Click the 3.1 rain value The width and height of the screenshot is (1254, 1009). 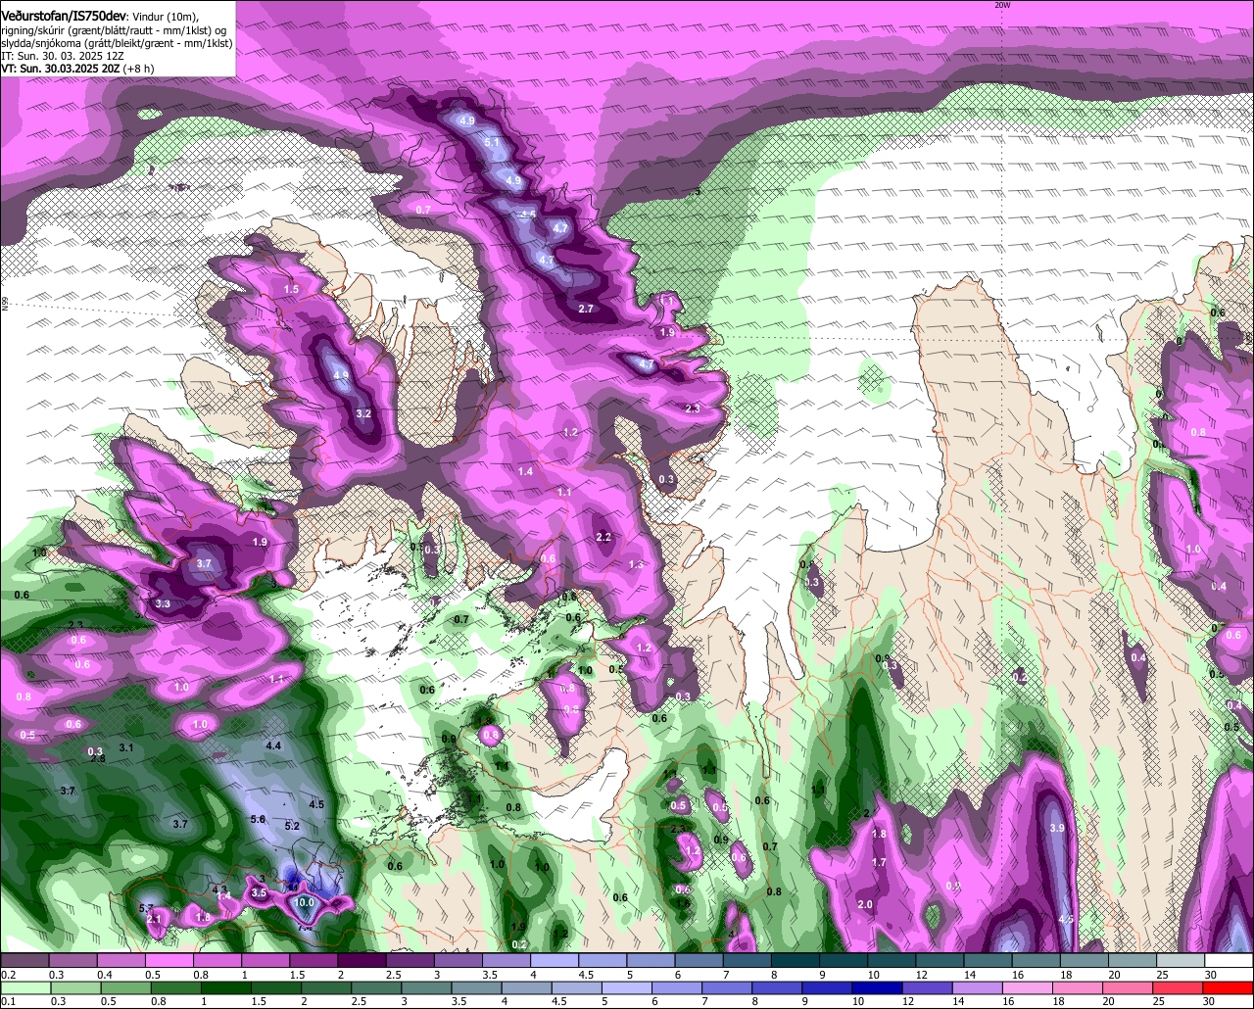[126, 747]
